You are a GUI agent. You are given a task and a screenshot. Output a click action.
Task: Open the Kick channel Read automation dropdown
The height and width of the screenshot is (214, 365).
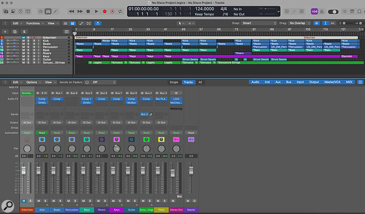point(42,133)
